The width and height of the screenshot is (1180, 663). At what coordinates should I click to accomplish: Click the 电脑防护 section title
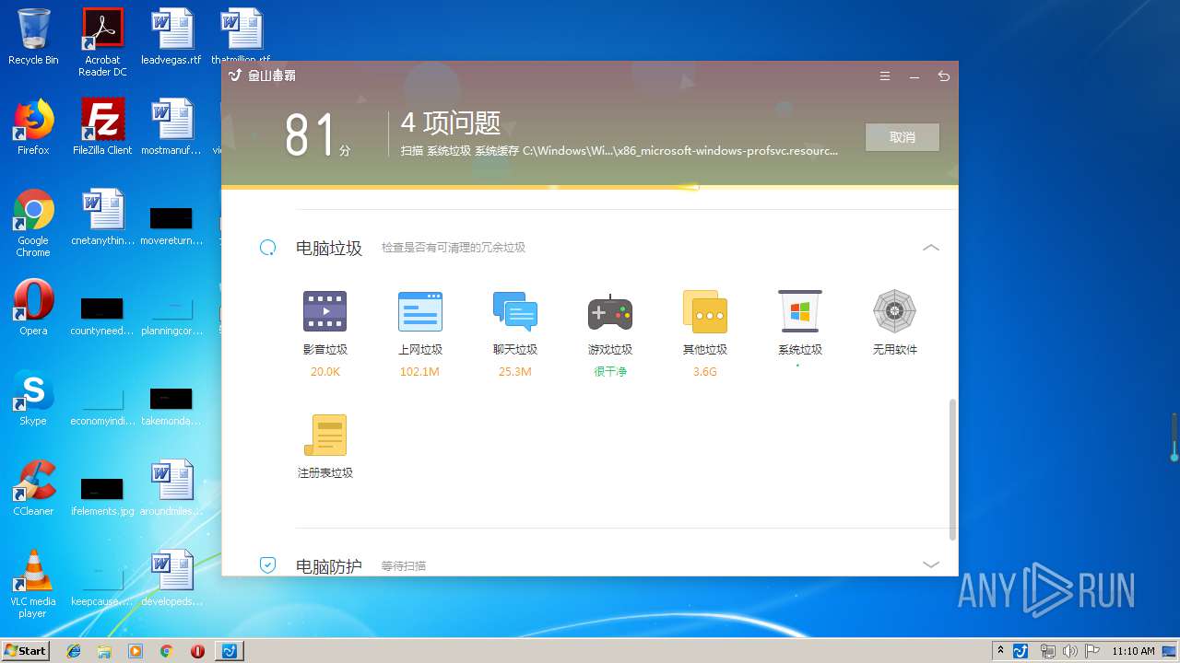tap(329, 565)
